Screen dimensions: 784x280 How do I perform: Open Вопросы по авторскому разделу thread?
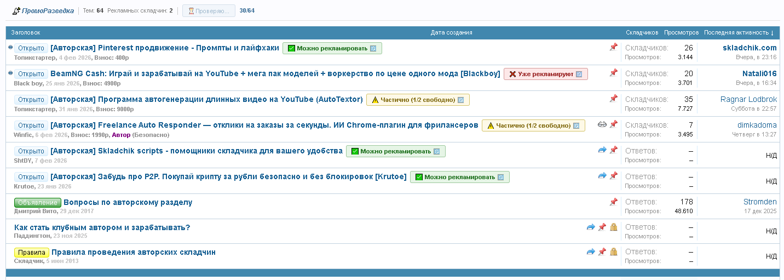pyautogui.click(x=128, y=202)
